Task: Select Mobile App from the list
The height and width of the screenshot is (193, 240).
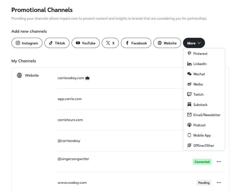Action: pyautogui.click(x=202, y=135)
